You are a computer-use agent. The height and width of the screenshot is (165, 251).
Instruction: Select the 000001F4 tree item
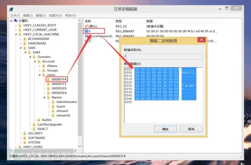click(59, 79)
